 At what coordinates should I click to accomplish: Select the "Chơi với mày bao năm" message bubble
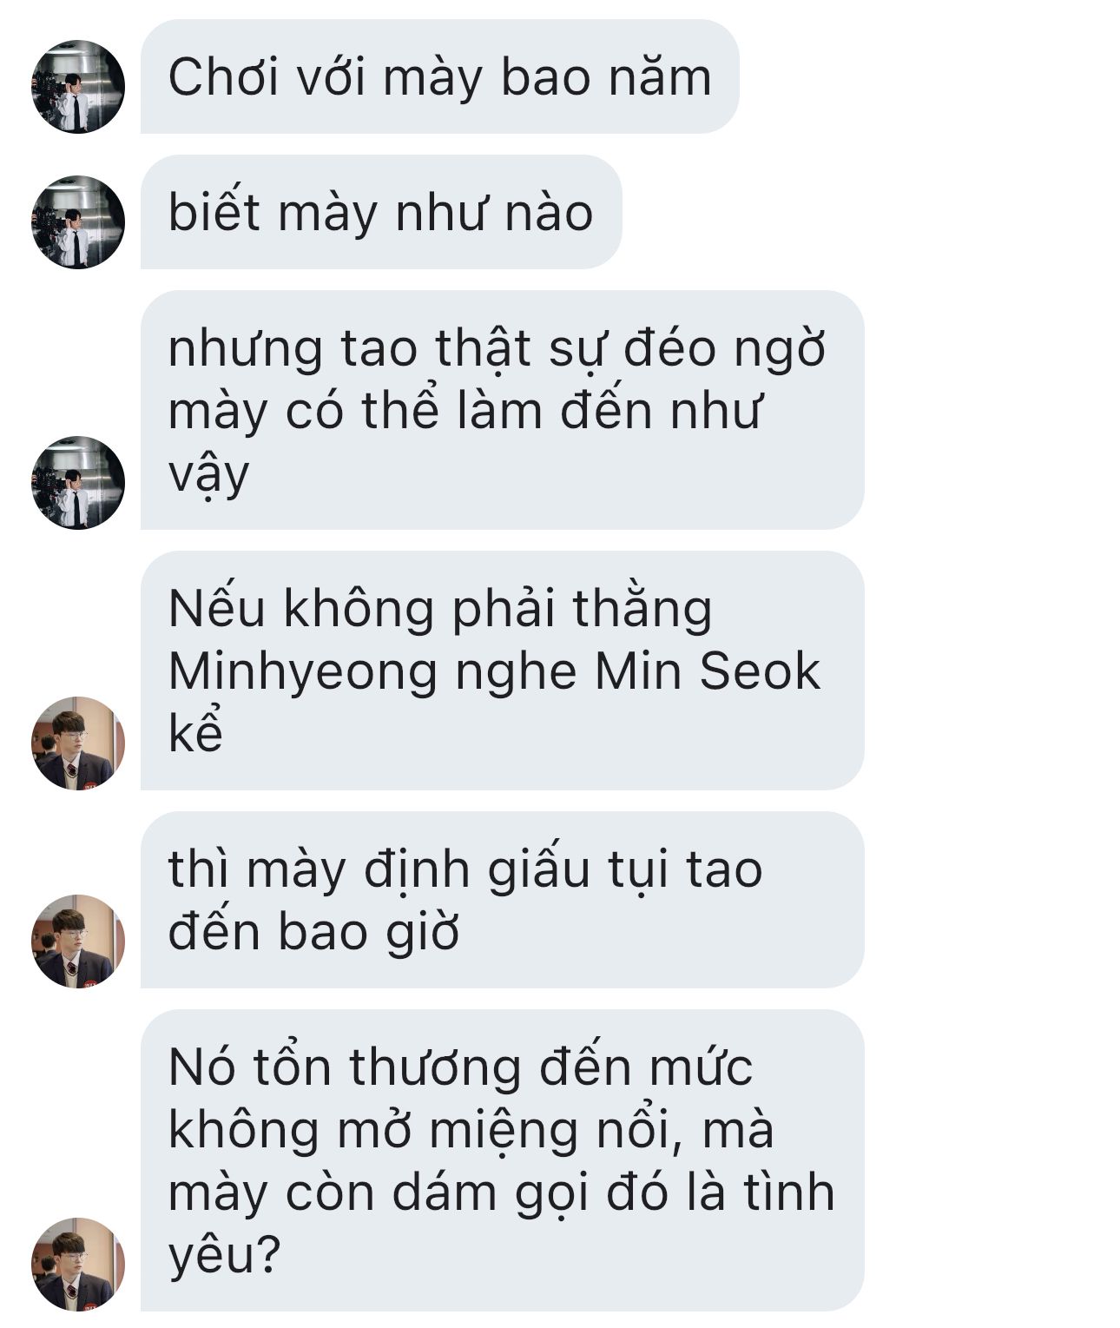pos(439,76)
